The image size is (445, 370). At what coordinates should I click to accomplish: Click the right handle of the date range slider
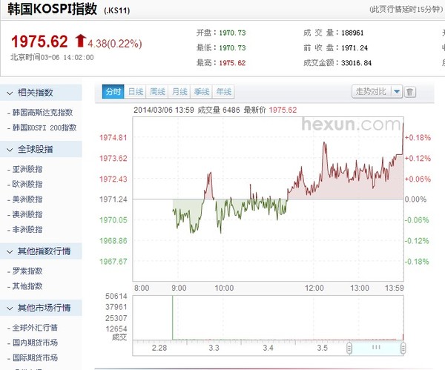tap(403, 348)
